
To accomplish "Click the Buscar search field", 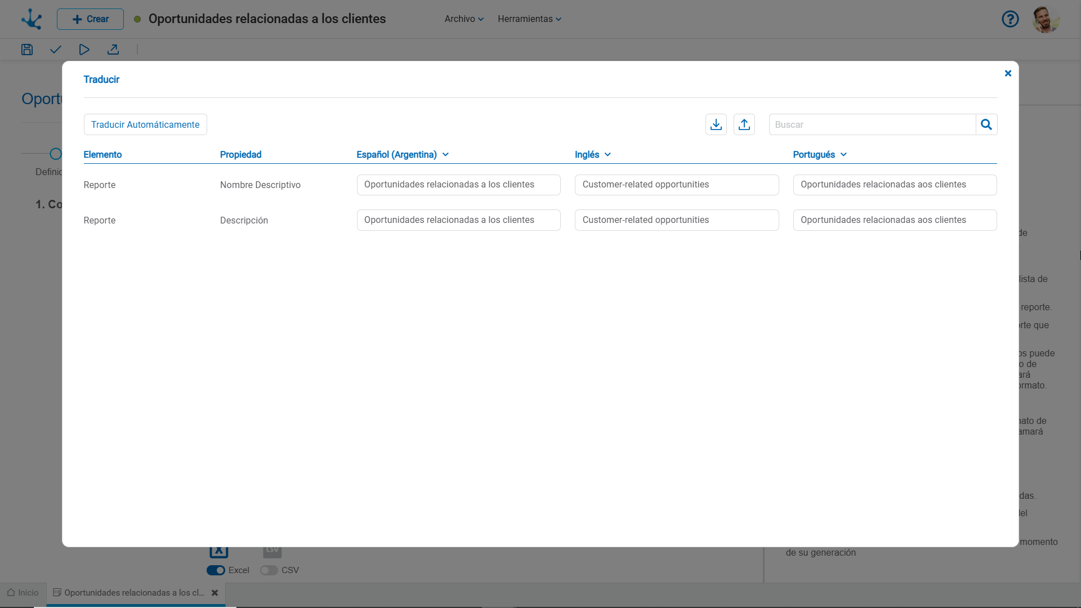I will coord(872,124).
